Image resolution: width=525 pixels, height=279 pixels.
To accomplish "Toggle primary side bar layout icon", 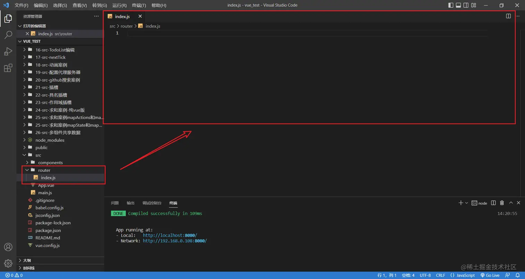I will pyautogui.click(x=451, y=5).
